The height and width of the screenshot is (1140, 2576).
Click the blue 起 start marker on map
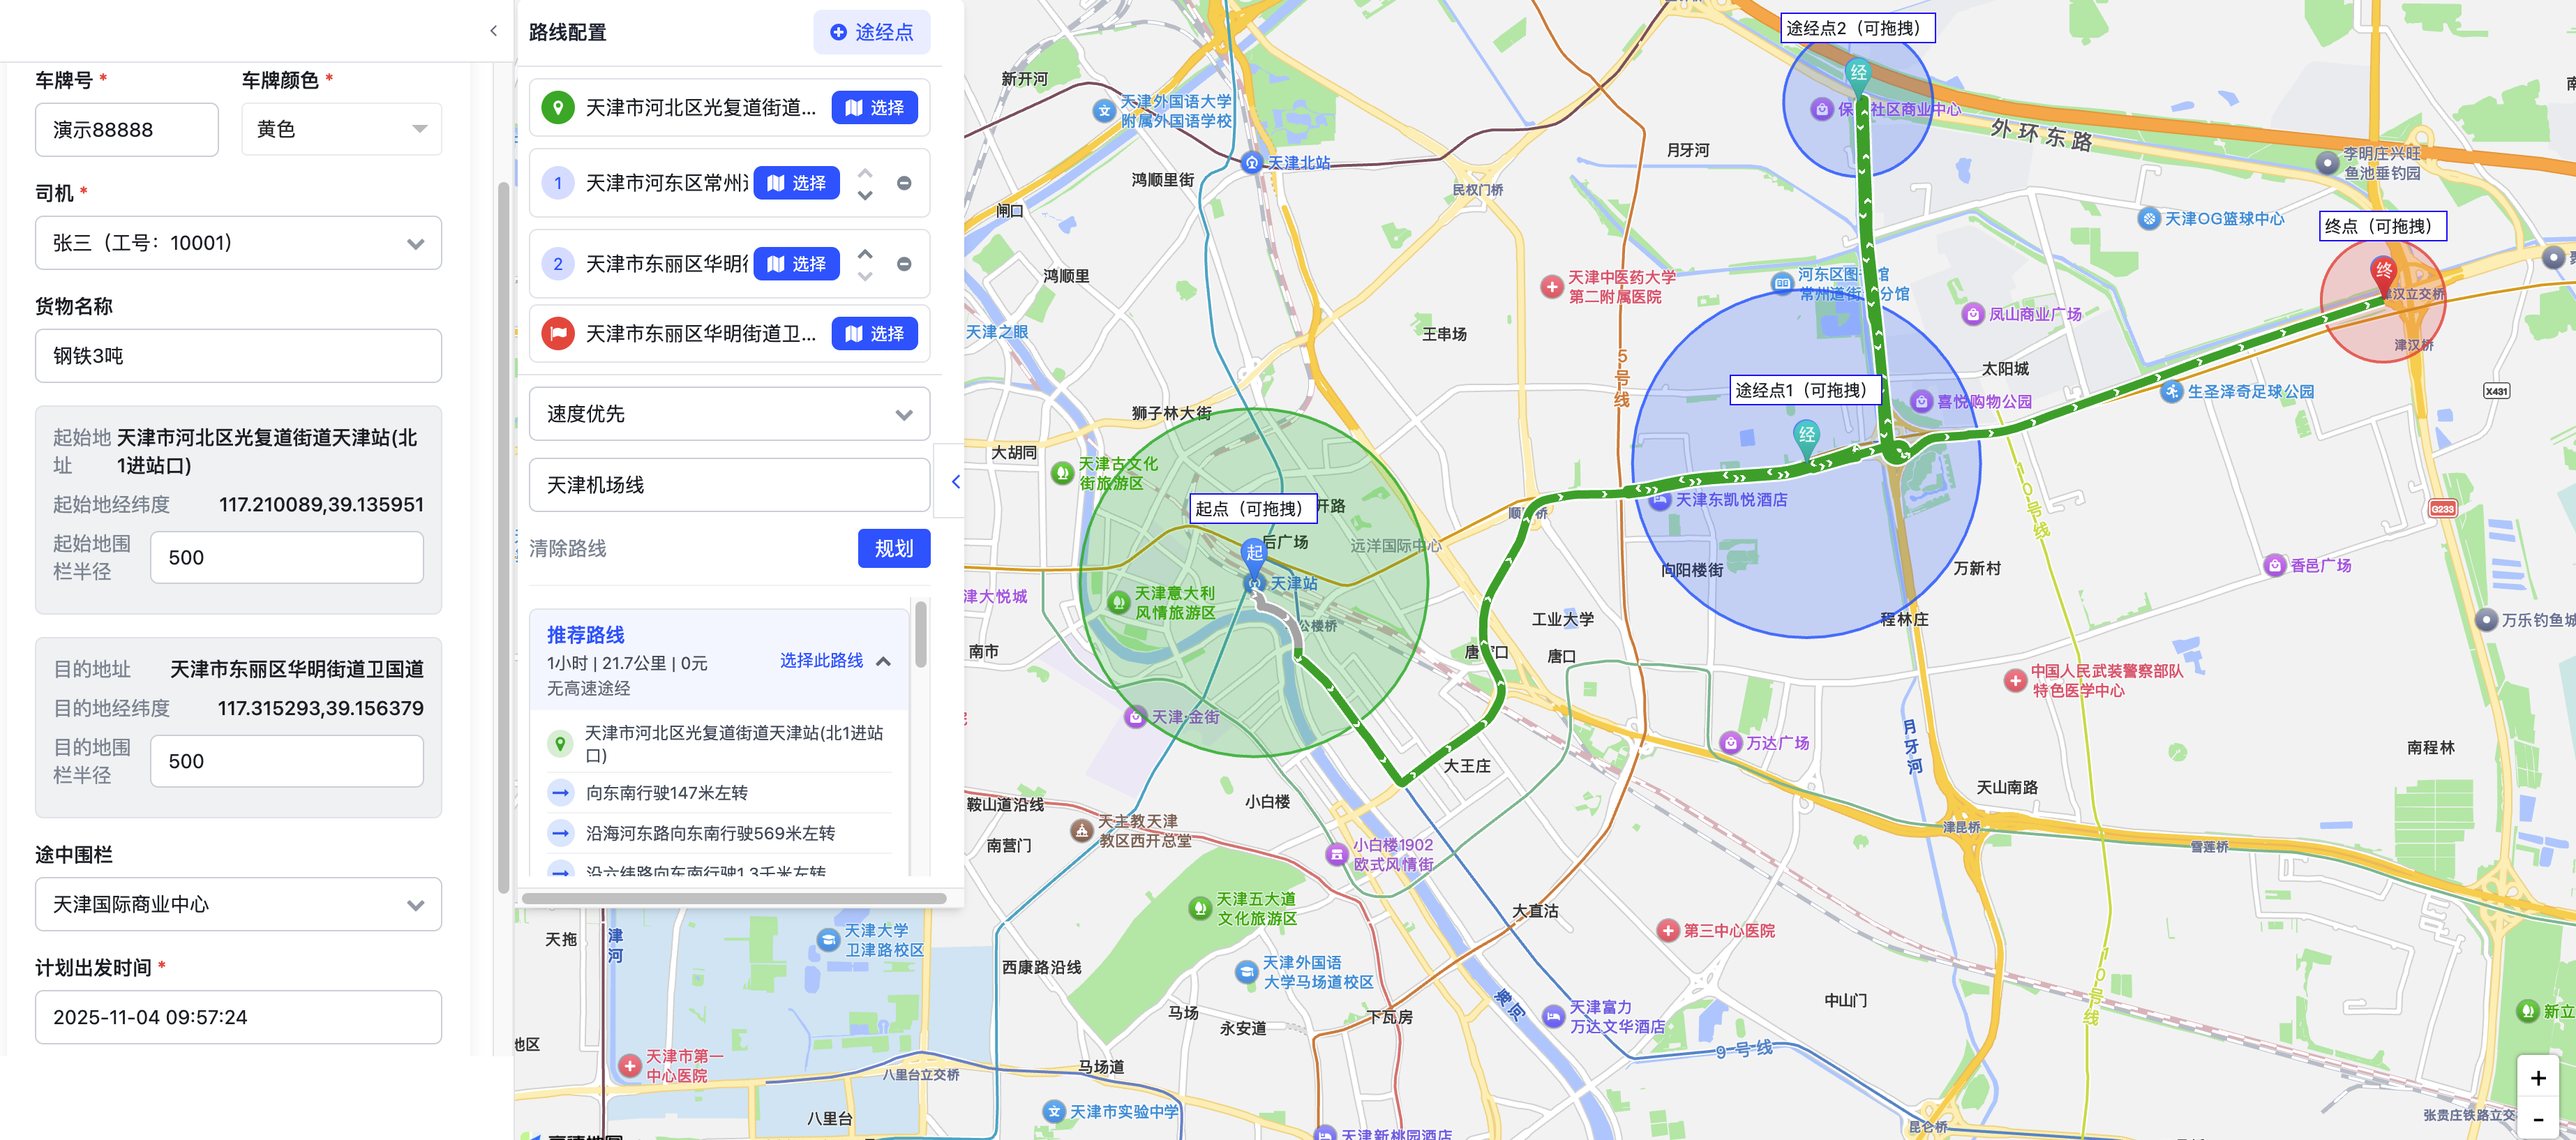[1254, 555]
